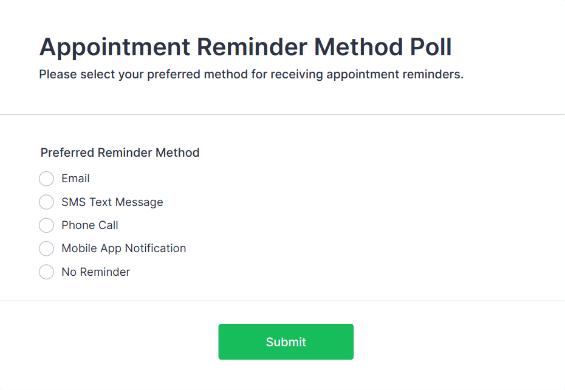Select the bottommost reminder option
The height and width of the screenshot is (390, 565).
tap(46, 272)
